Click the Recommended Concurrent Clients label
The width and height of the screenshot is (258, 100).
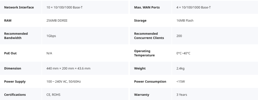149,36
